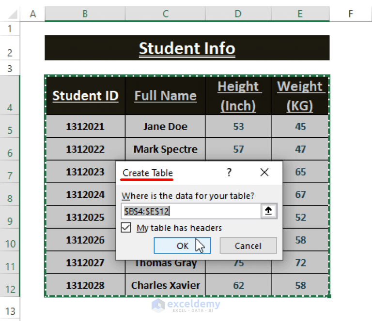Screen dimensions: 372x321
Task: Select row 6 header
Action: tap(10, 149)
